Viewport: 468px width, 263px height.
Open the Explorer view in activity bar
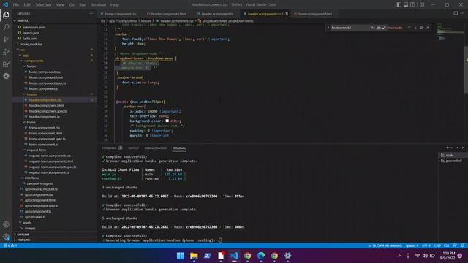point(6,15)
